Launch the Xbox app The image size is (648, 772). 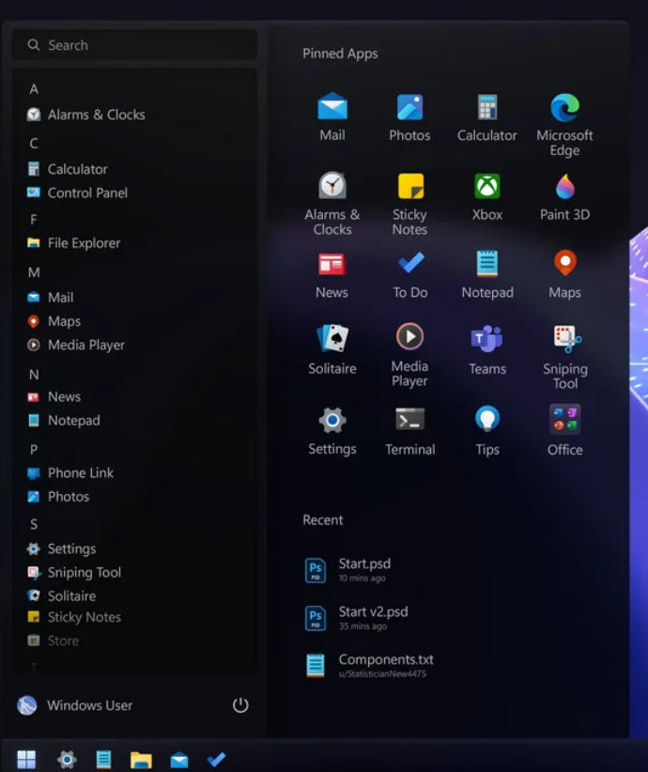(487, 196)
